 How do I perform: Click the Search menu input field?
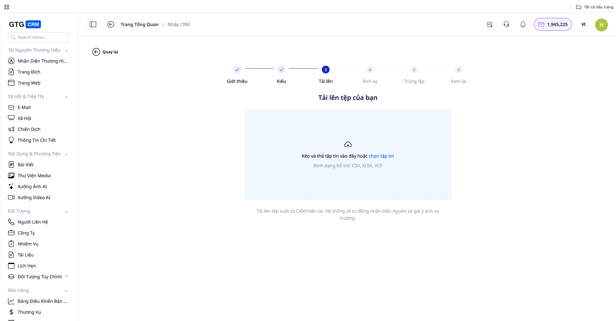pos(38,37)
